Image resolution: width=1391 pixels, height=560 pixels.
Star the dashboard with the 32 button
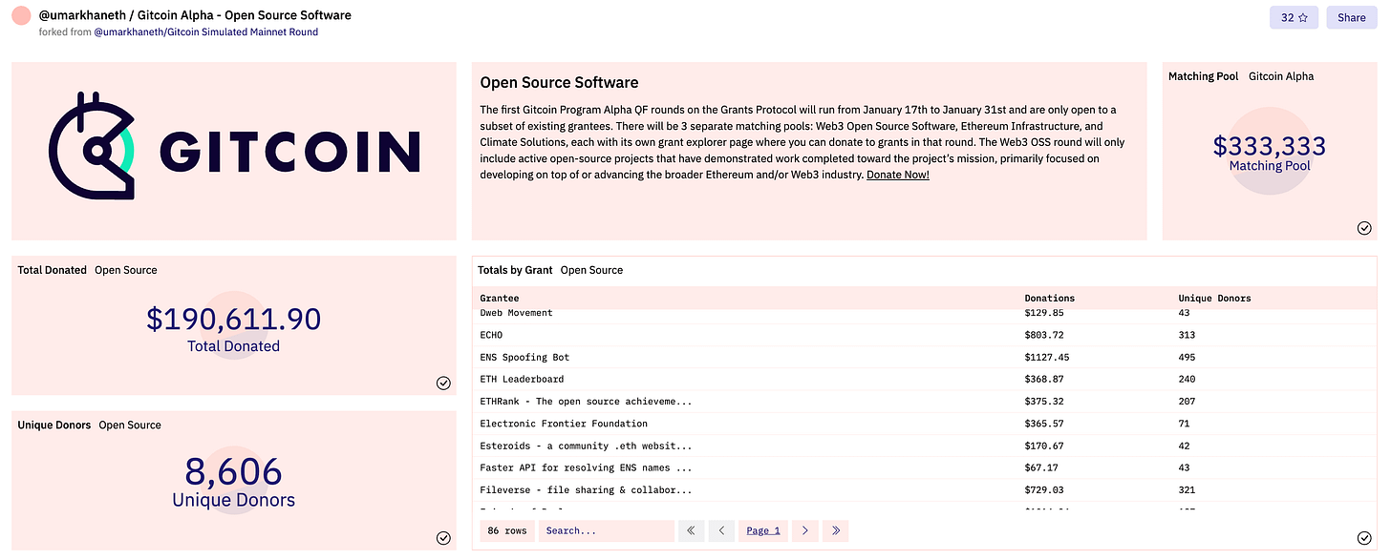(1294, 17)
